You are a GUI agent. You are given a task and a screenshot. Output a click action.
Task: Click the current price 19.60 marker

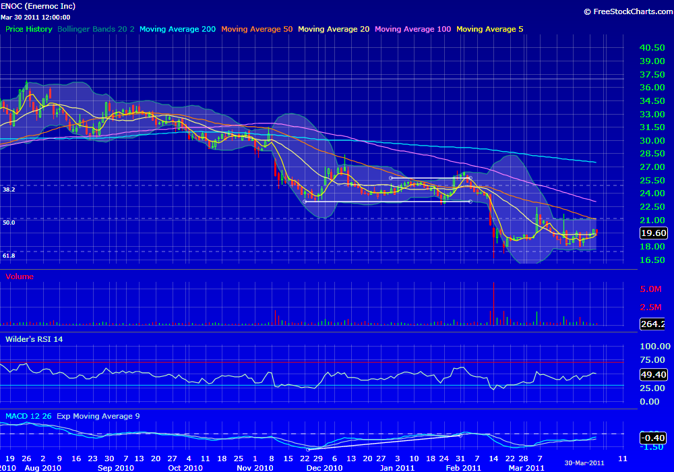(x=653, y=233)
